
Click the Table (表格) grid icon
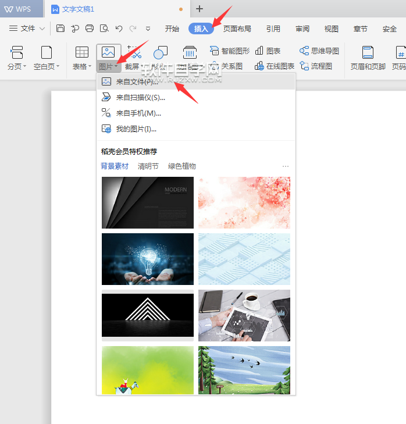tap(82, 52)
